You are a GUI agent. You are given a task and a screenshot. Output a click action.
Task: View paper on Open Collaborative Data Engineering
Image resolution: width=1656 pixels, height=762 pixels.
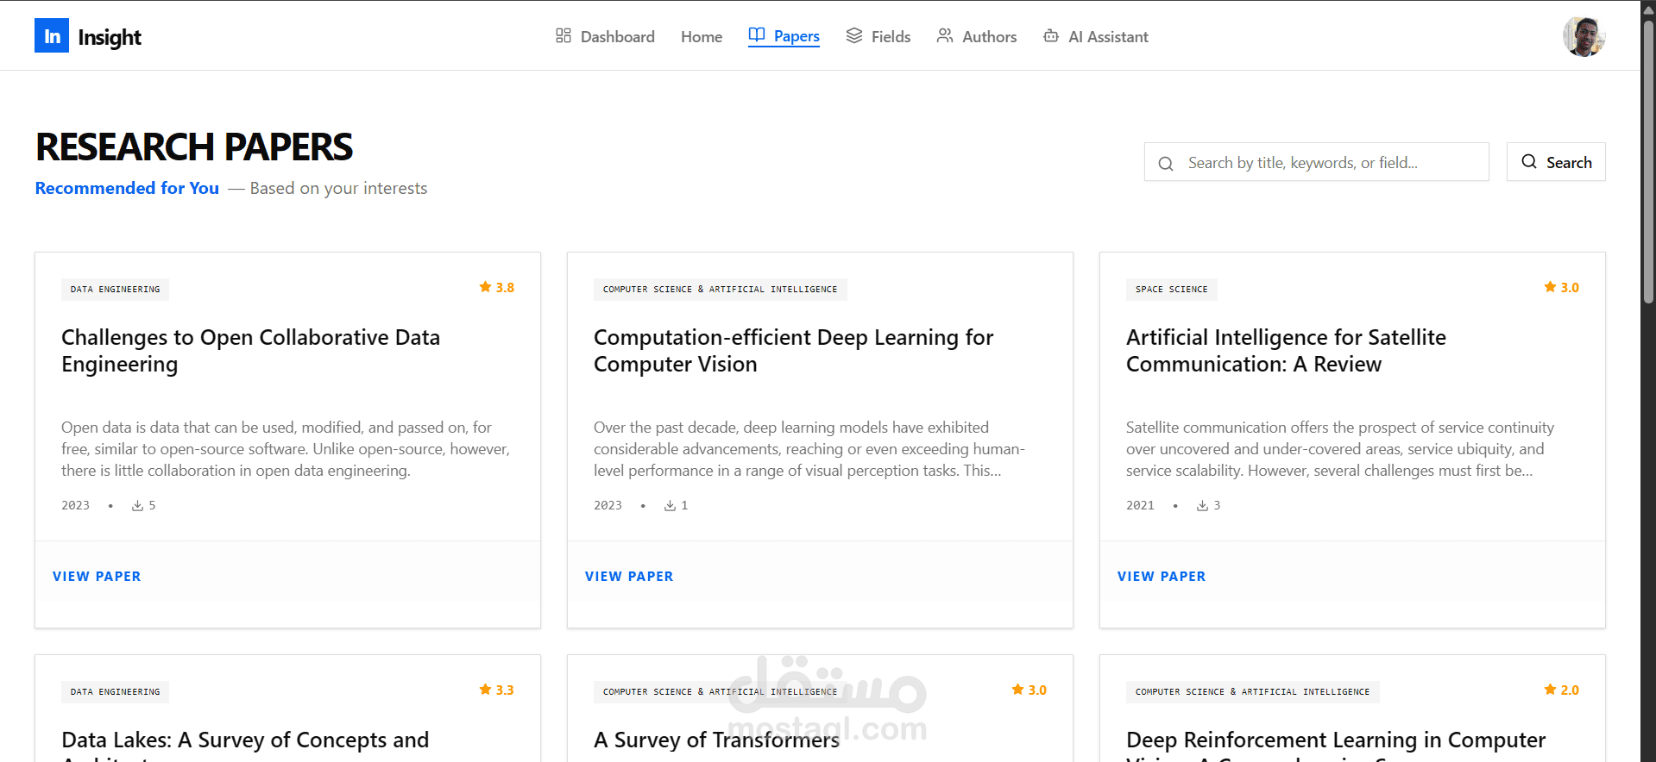[97, 577]
